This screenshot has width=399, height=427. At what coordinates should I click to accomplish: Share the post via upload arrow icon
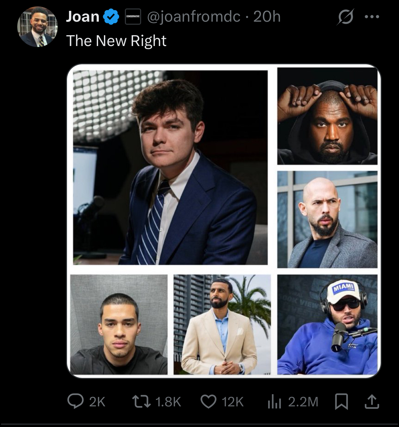(x=371, y=402)
